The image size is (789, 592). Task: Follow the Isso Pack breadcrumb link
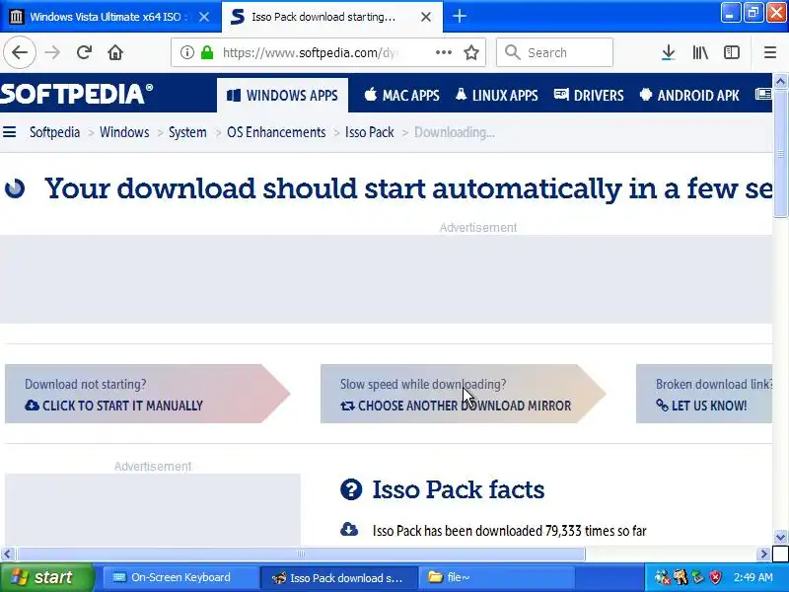tap(369, 132)
